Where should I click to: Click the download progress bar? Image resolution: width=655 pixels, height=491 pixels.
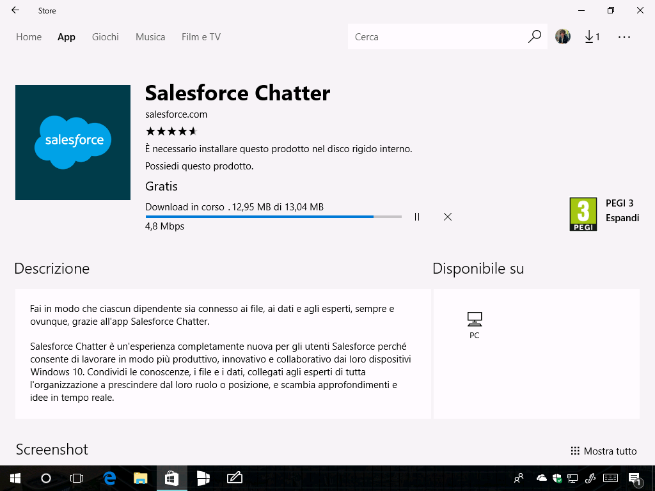pos(274,217)
